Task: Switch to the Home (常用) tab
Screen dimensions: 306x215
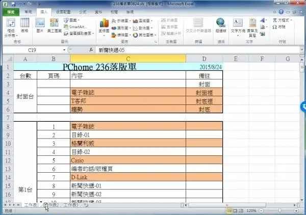Action: coord(28,12)
